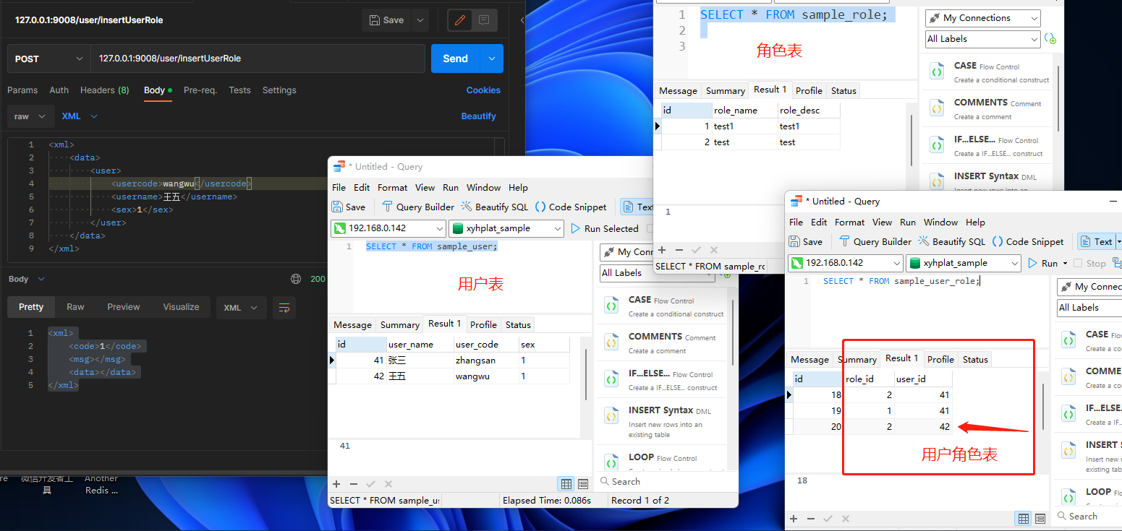
Task: Switch response view to Raw
Action: point(75,307)
